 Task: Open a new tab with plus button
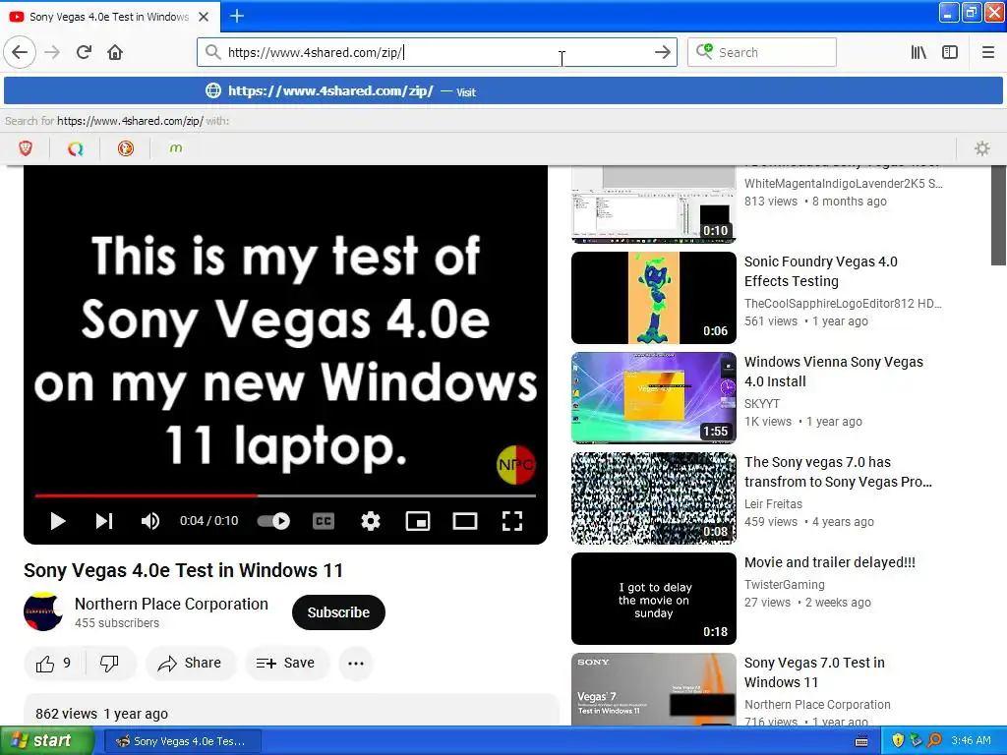pos(236,16)
